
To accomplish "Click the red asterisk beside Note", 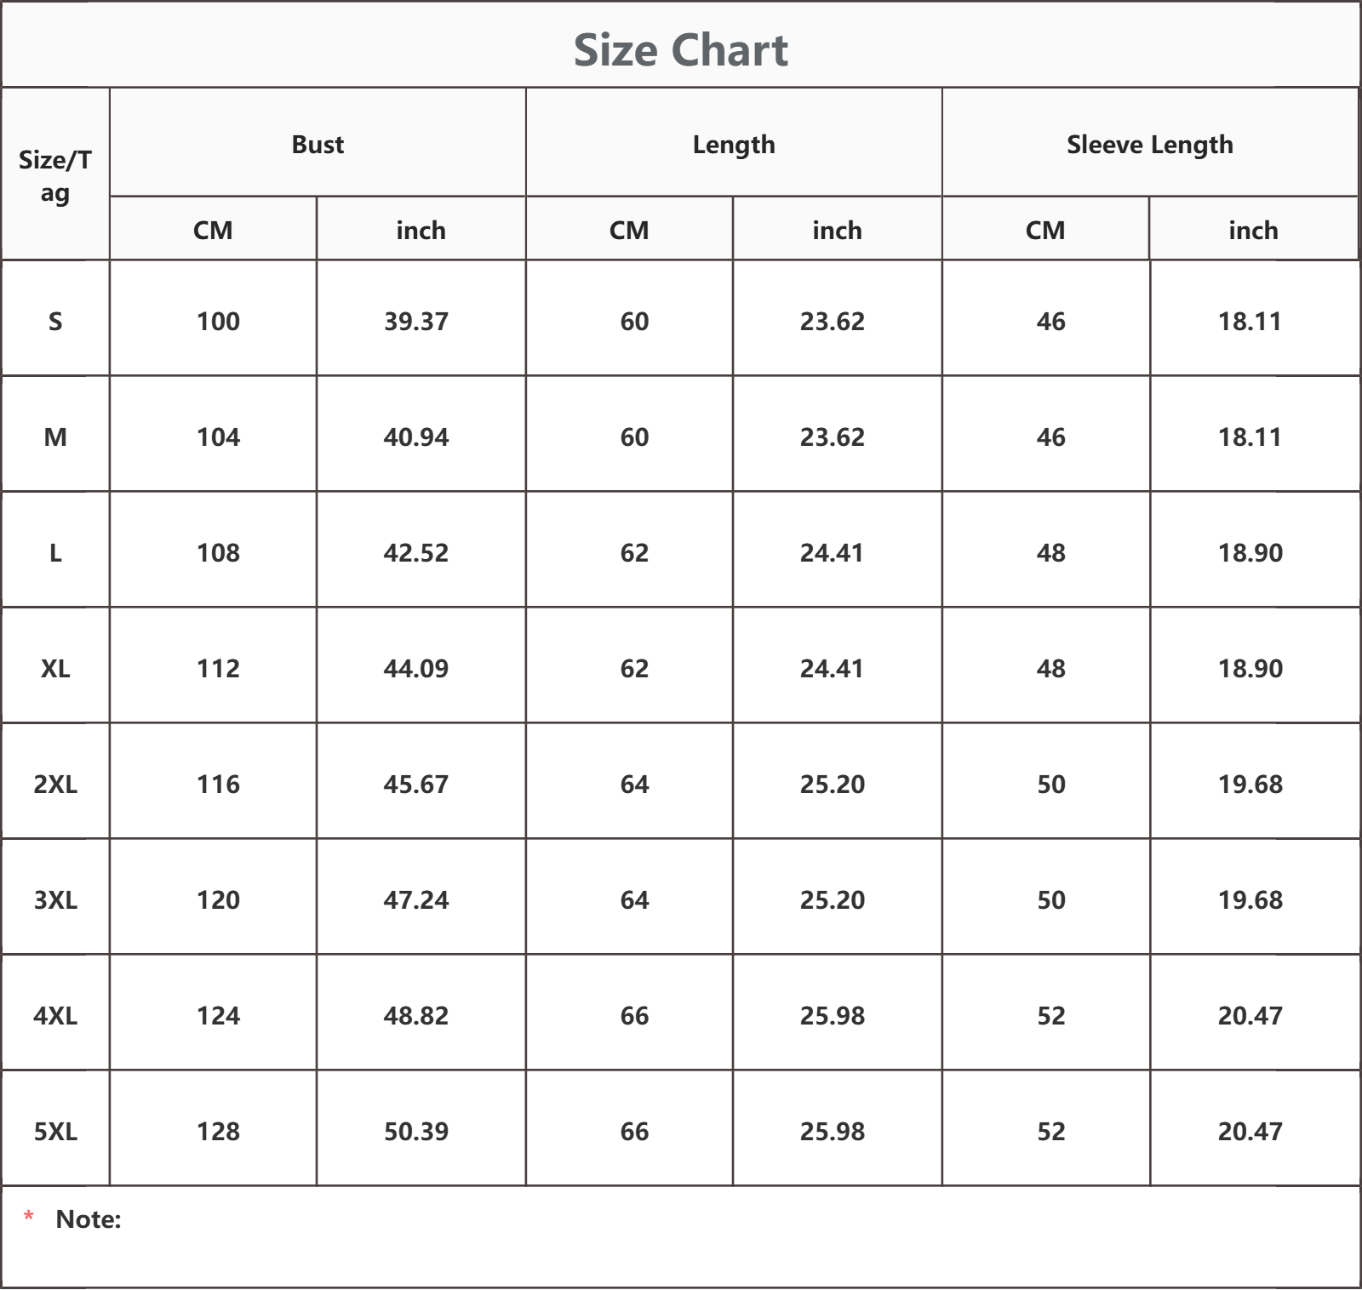I will coord(29,1218).
